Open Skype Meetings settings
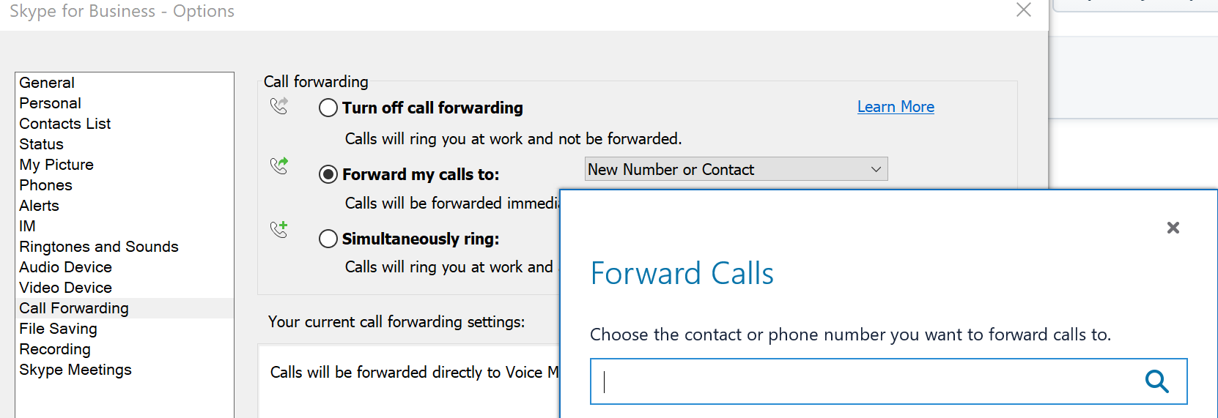1218x418 pixels. 75,370
